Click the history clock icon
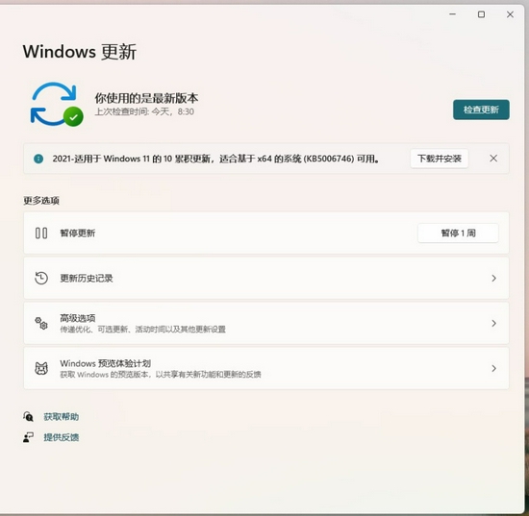 point(41,278)
